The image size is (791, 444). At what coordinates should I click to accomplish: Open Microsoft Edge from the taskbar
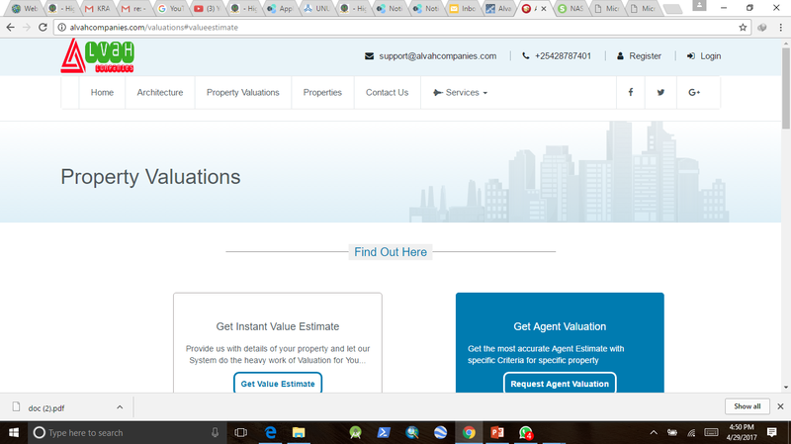click(270, 432)
